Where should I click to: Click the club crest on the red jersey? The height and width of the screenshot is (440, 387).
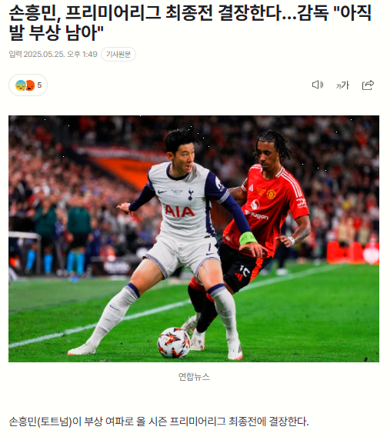[x=271, y=194]
